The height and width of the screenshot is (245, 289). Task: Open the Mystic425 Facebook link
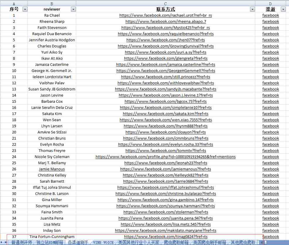coord(166,28)
